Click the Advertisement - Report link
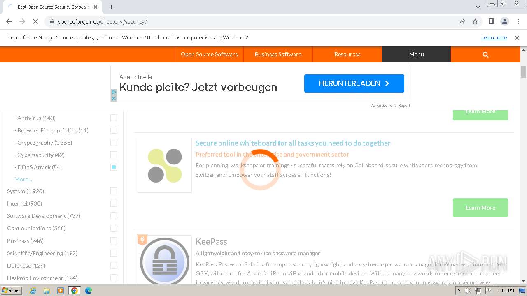The height and width of the screenshot is (296, 527). point(390,106)
